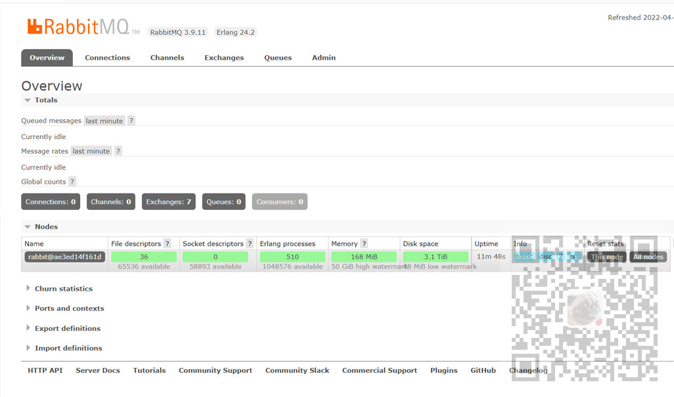This screenshot has height=397, width=674.
Task: Open Commercial Support link
Action: pyautogui.click(x=380, y=370)
